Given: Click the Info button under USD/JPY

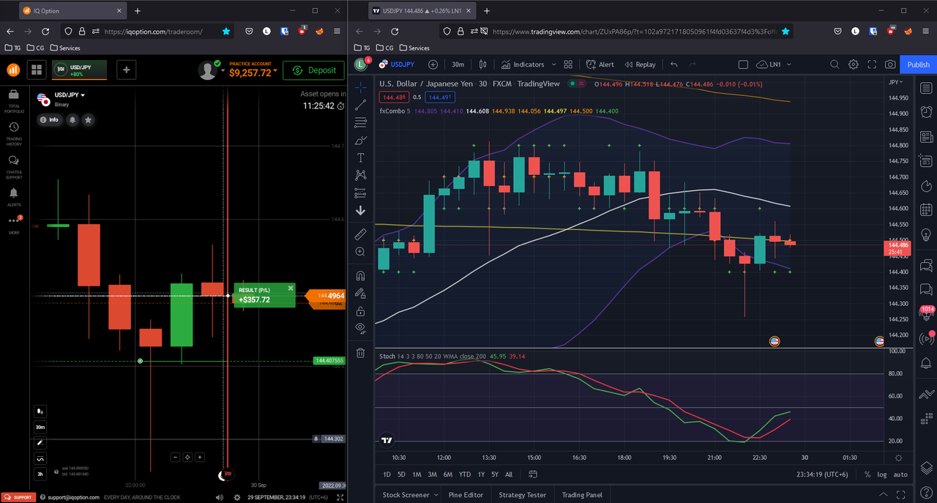Looking at the screenshot, I should (x=50, y=119).
